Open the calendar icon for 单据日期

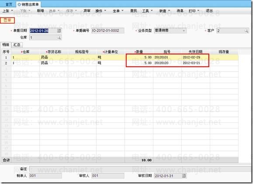[x=59, y=31]
